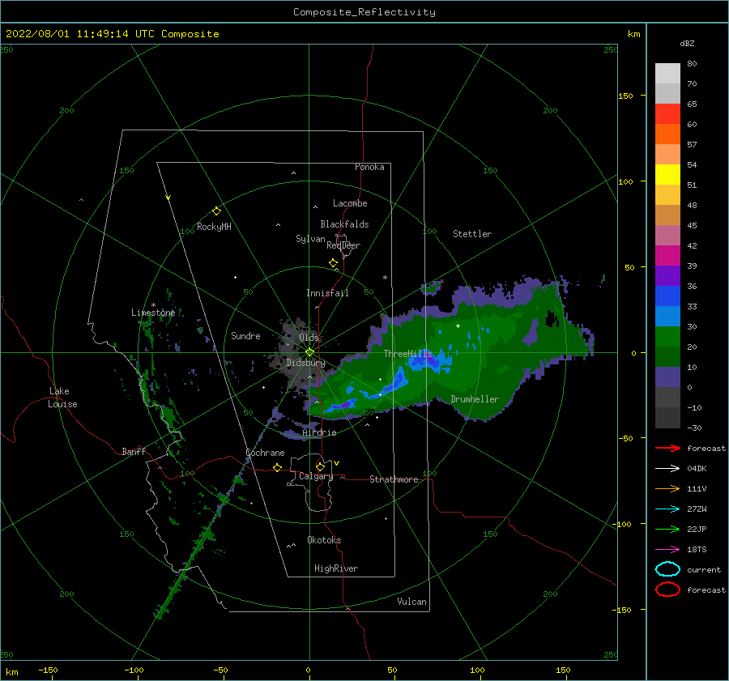This screenshot has width=729, height=681.
Task: Click the Okotoks town label
Action: [x=324, y=540]
